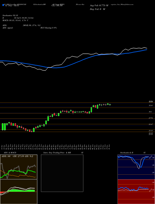The width and height of the screenshot is (155, 204).
Task: Click the red RSI chart panel
Action: click(x=136, y=192)
